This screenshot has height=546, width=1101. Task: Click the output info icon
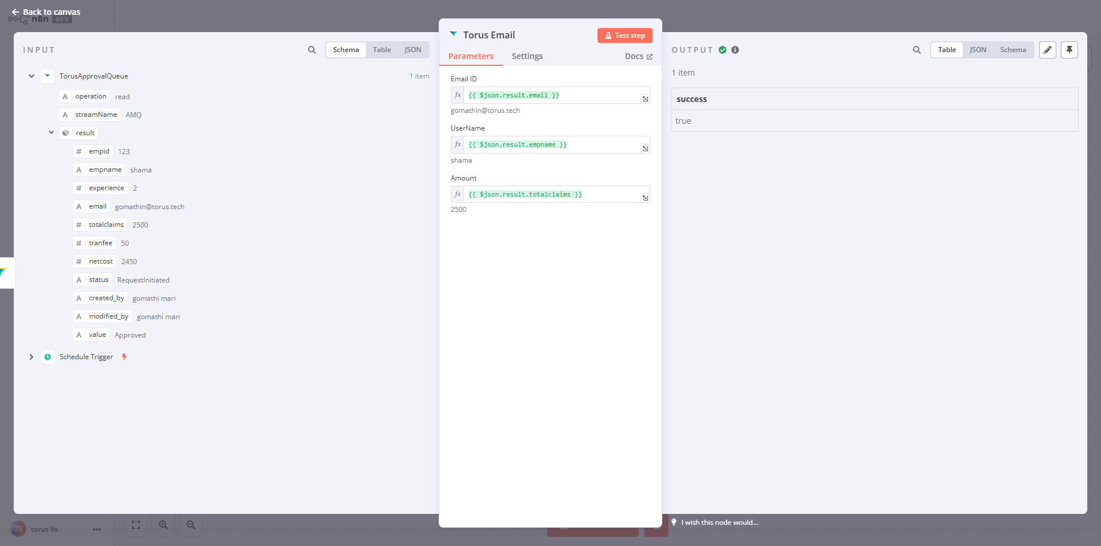735,50
